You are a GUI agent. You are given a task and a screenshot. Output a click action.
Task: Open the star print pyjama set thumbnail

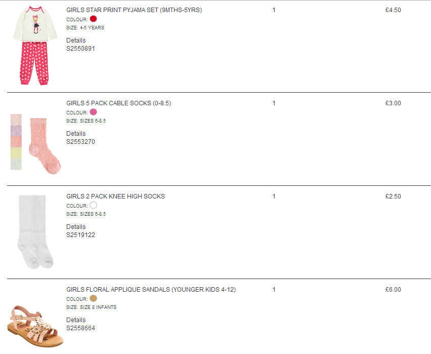click(35, 46)
